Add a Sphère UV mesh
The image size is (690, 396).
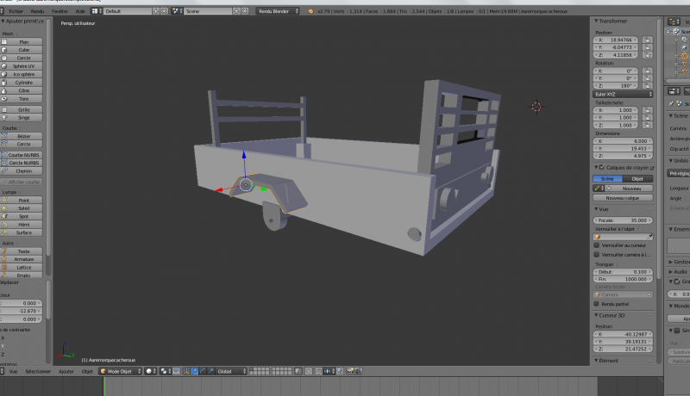pyautogui.click(x=23, y=65)
